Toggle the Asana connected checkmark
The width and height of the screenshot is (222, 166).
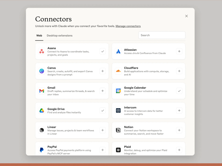point(103,51)
